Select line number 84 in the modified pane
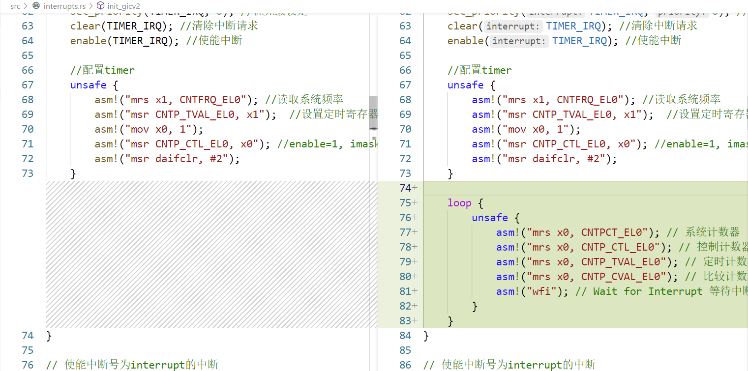 405,336
